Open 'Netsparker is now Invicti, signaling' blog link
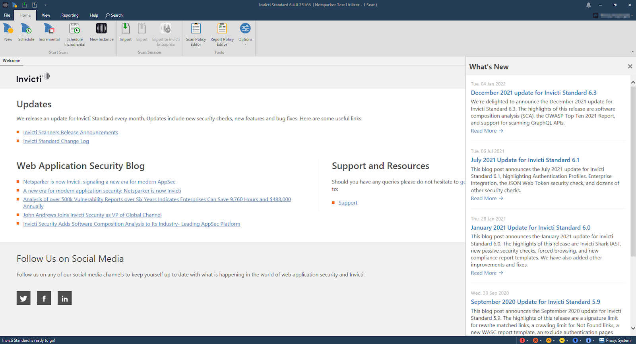Viewport: 636px width, 344px height. click(x=99, y=182)
